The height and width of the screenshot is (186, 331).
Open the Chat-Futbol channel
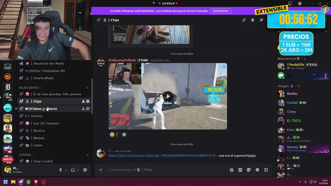pos(54,161)
